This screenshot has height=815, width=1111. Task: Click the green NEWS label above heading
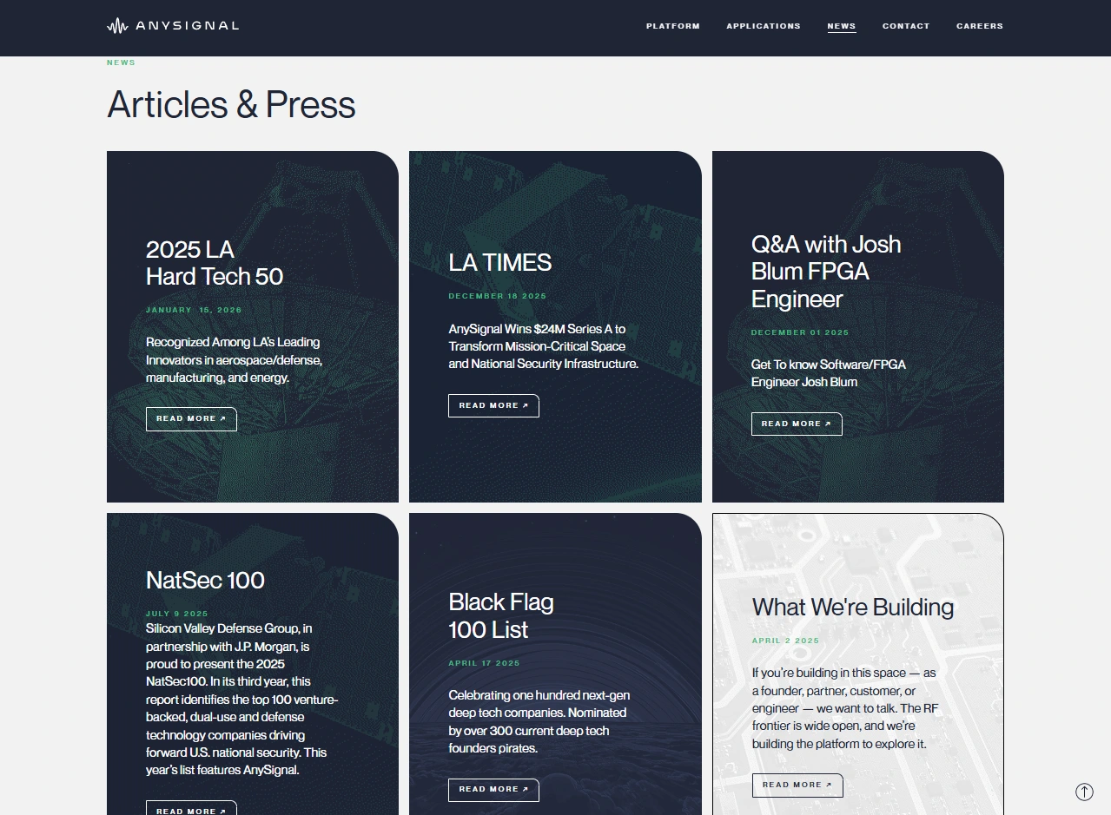[121, 62]
